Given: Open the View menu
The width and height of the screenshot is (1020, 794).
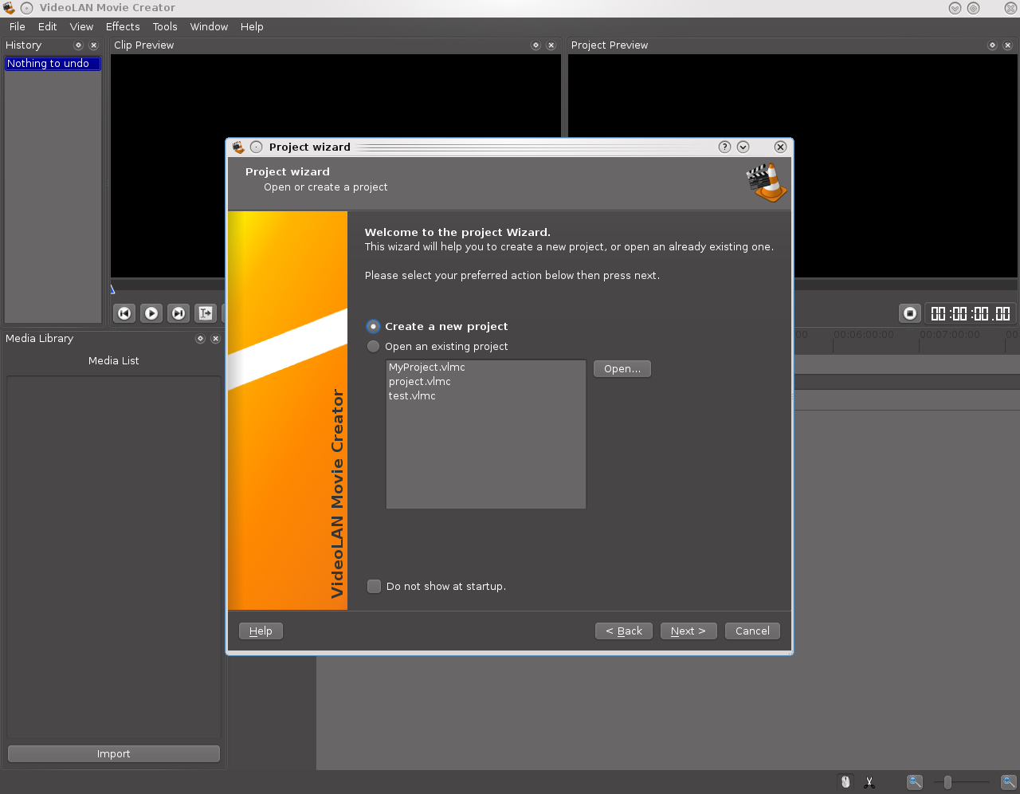Looking at the screenshot, I should pos(81,26).
